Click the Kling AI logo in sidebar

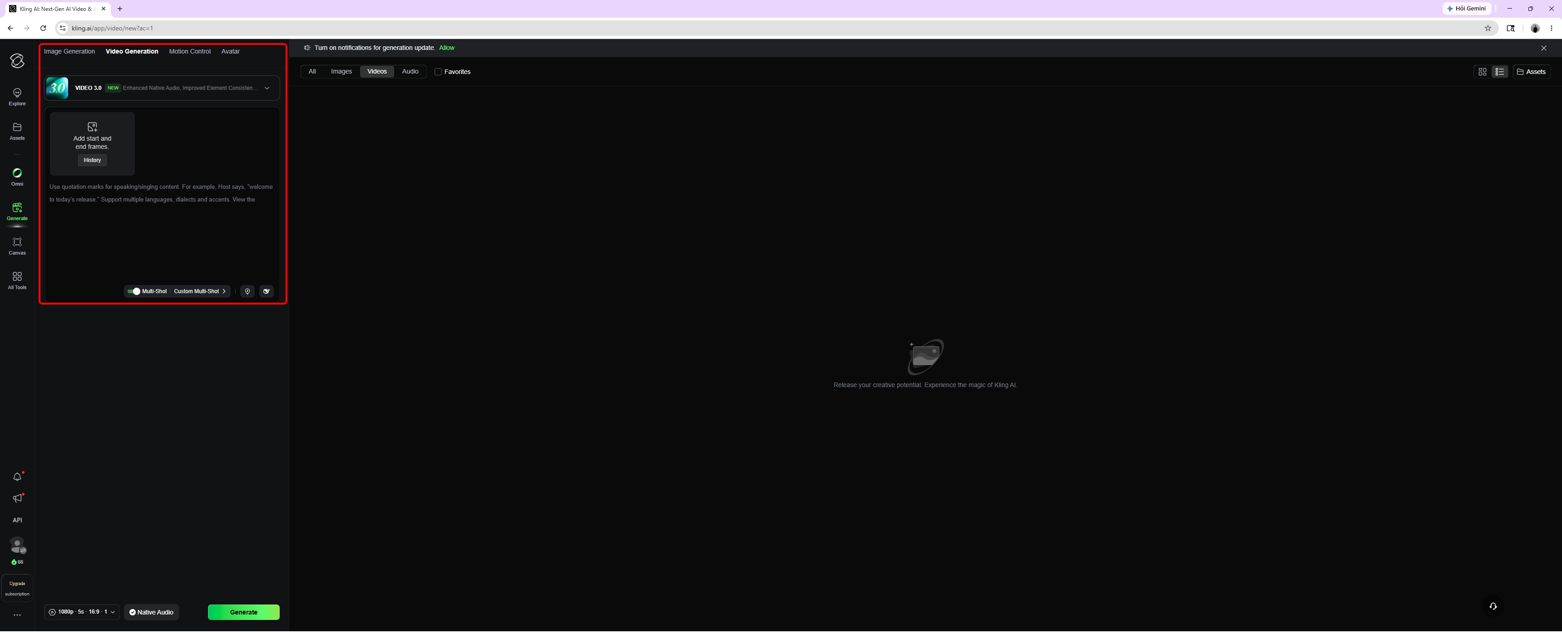(17, 61)
